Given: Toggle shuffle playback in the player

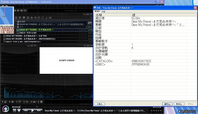Looking at the screenshot, I should (15, 111).
